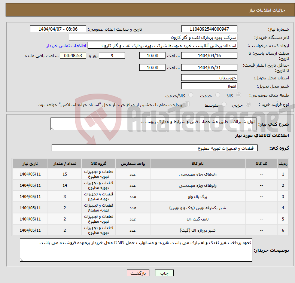Click the پیگ بال ولو item name
The height and width of the screenshot is (283, 295).
tap(198, 197)
